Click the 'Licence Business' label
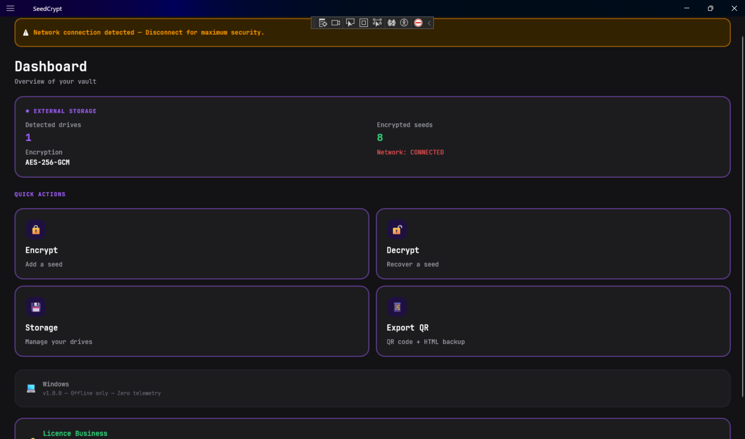The height and width of the screenshot is (439, 745). coord(75,433)
